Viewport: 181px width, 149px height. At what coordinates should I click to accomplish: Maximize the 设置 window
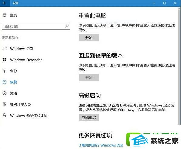tap(165, 3)
